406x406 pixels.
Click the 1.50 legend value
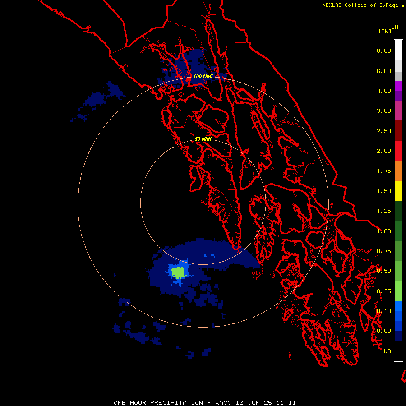click(384, 191)
